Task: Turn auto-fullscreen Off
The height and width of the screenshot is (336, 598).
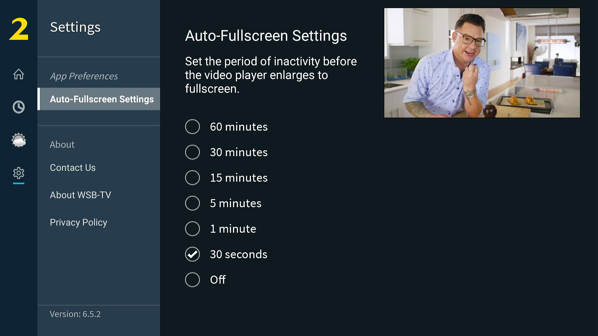Action: pyautogui.click(x=192, y=280)
